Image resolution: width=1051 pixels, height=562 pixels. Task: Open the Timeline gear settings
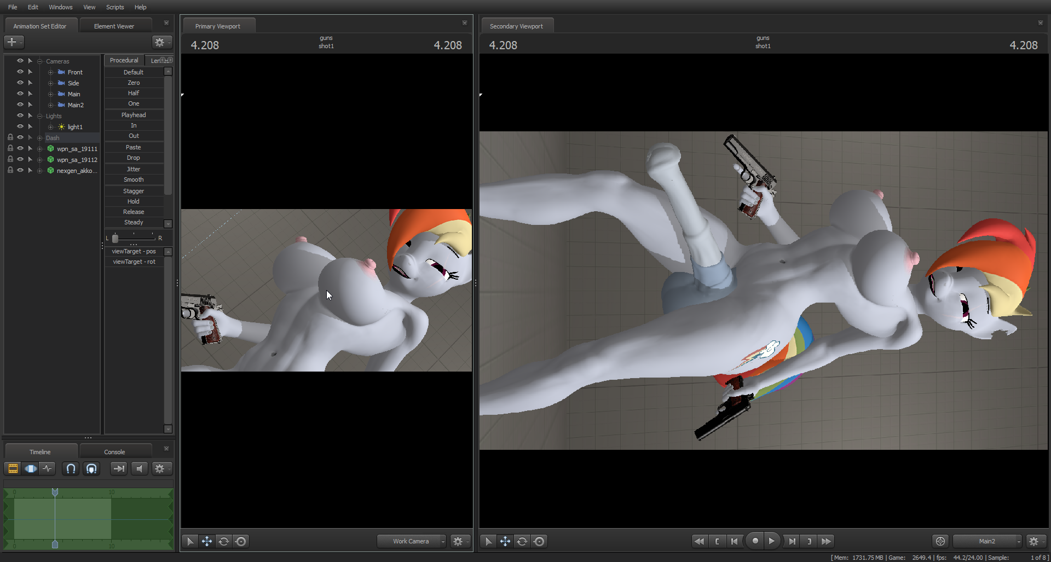pos(161,468)
